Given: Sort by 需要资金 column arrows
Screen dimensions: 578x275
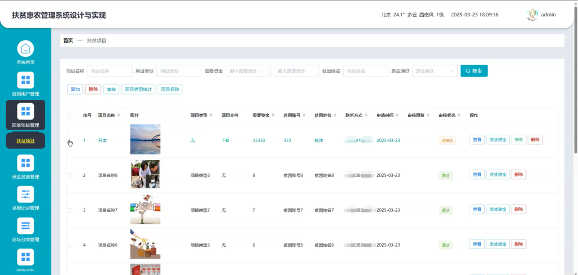Looking at the screenshot, I should [273, 115].
